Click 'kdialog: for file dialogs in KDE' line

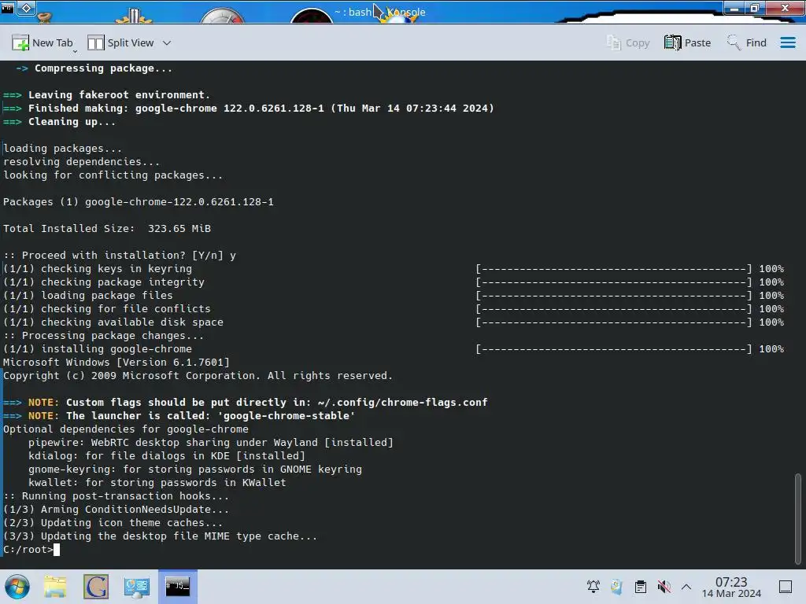(167, 455)
